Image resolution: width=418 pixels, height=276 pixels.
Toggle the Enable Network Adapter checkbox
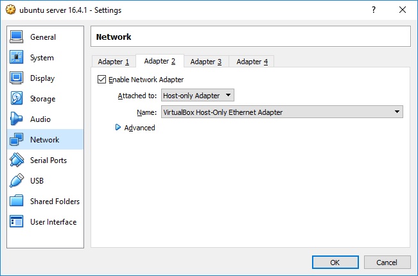point(101,80)
